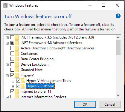Expand Hyper-V Management Tools subtree
Screen dimensions: 125x112
click(13, 81)
